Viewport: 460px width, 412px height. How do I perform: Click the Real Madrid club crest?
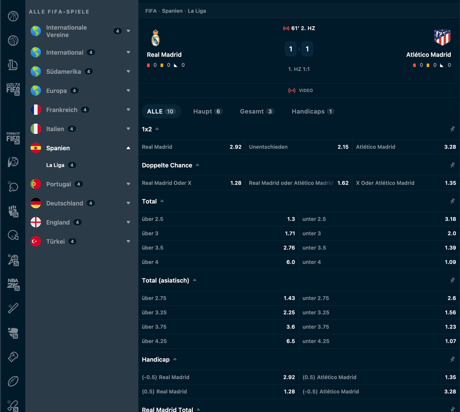pos(155,38)
